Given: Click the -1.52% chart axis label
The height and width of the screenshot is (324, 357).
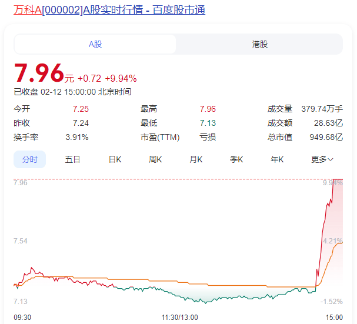Looking at the screenshot, I should [x=332, y=302].
